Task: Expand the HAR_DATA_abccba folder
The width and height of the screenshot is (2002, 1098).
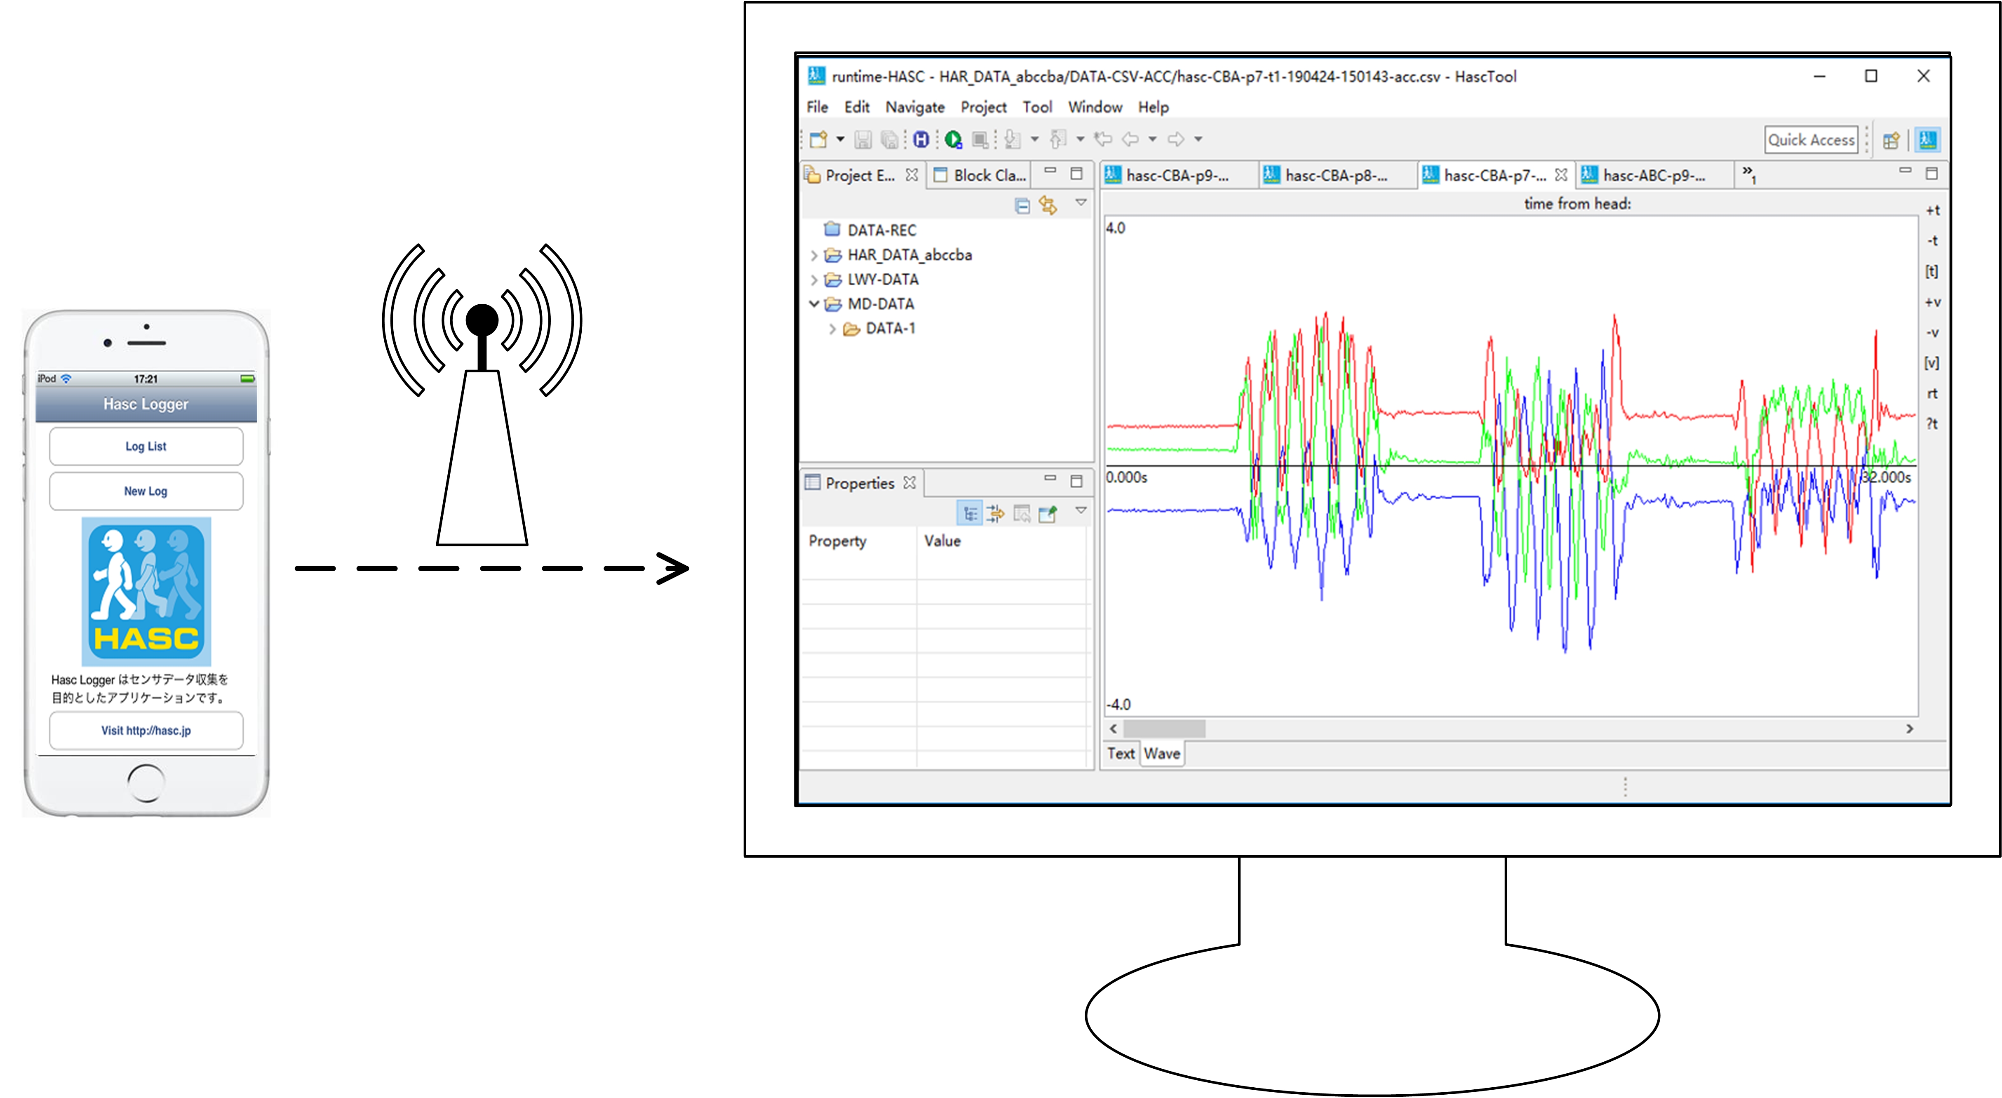Action: click(x=814, y=256)
